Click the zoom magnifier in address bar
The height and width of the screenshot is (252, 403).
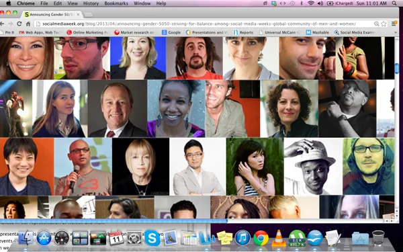click(x=377, y=24)
